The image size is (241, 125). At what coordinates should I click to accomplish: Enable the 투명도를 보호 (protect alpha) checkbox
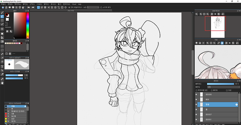[x=196, y=90]
